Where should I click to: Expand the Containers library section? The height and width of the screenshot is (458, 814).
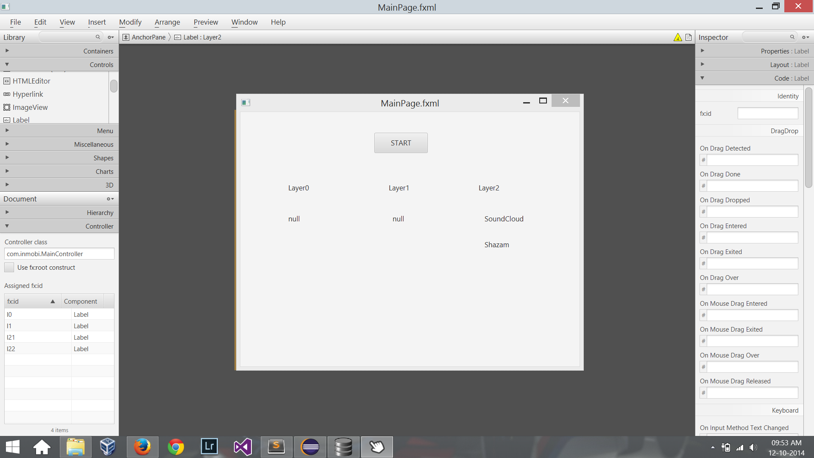coord(59,51)
